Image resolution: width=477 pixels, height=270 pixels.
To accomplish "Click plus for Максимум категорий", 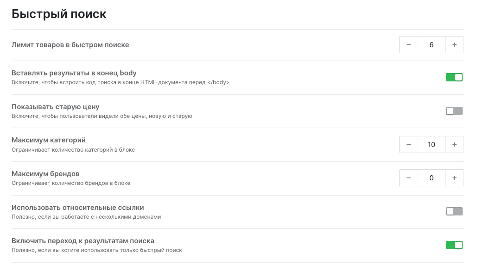I will 454,144.
